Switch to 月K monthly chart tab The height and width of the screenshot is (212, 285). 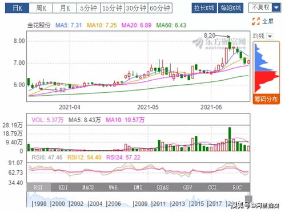point(65,8)
